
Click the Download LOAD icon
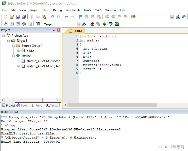[x=38, y=24]
